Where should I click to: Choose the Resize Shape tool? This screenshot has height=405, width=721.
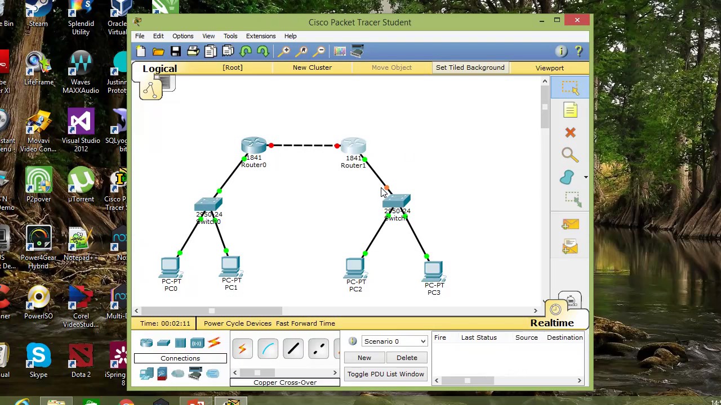(x=572, y=199)
